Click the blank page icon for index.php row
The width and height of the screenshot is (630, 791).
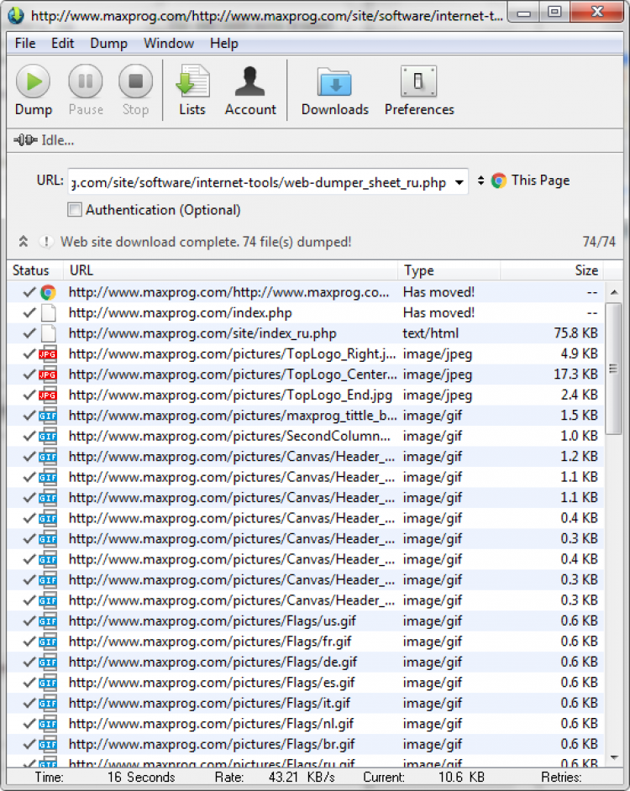click(49, 312)
